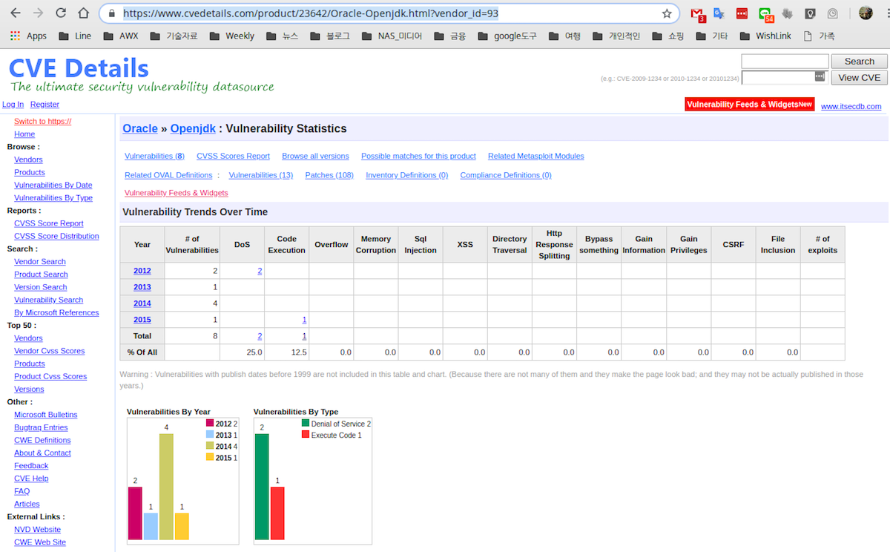The image size is (890, 552).
Task: Open Related Metasploit Modules link
Action: 535,156
